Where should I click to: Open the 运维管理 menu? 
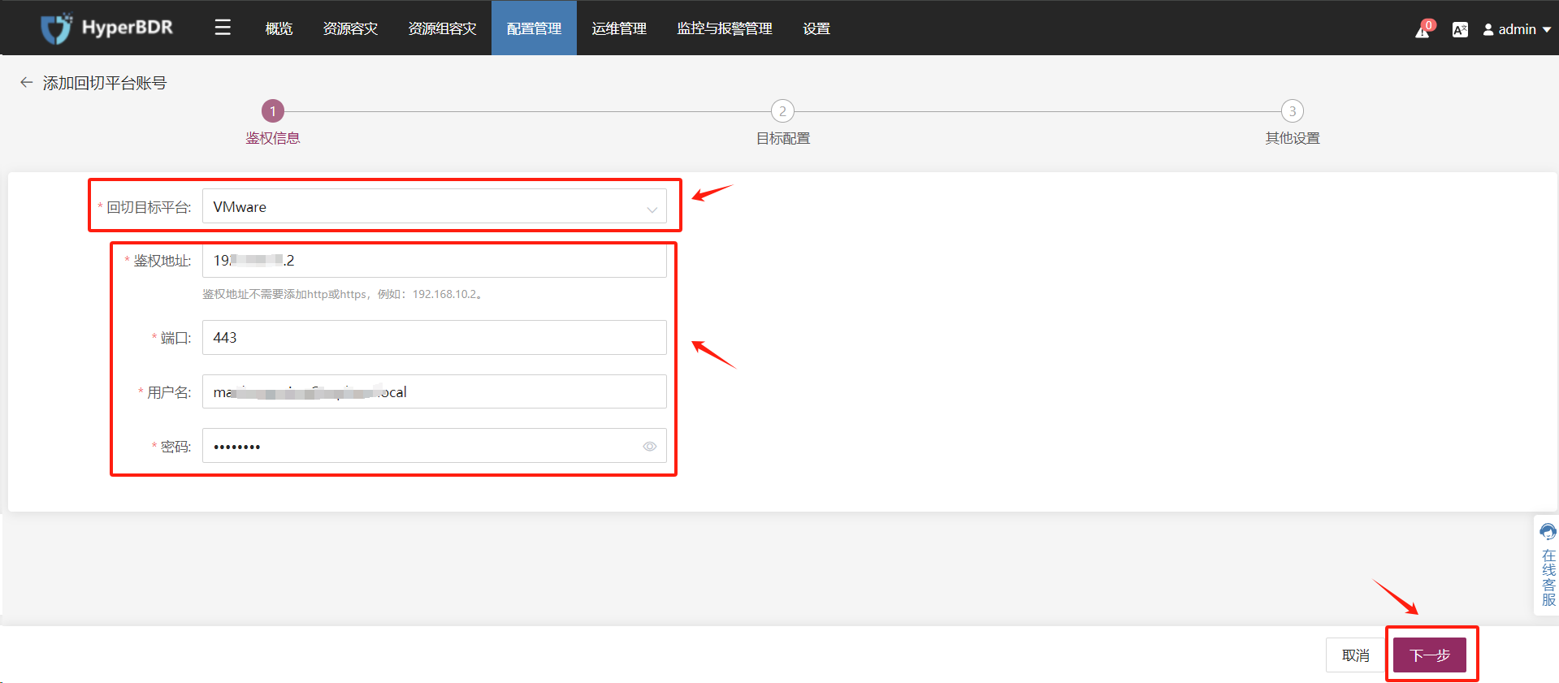coord(619,28)
